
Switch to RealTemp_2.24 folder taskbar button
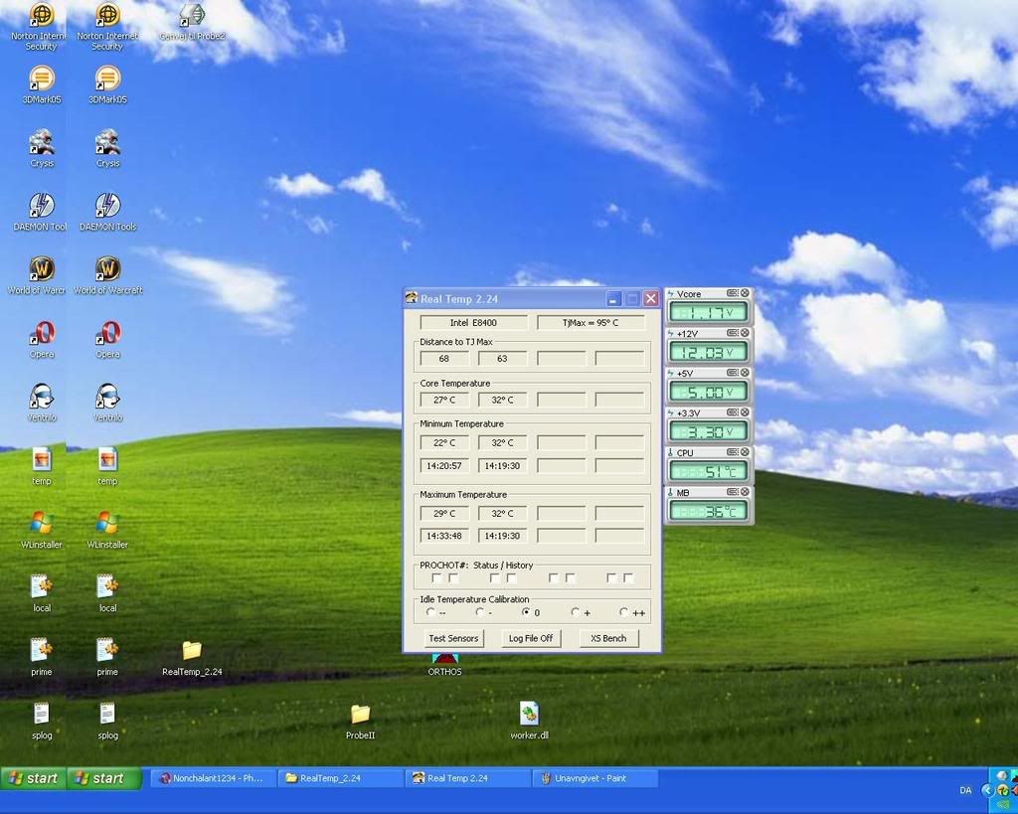point(340,777)
